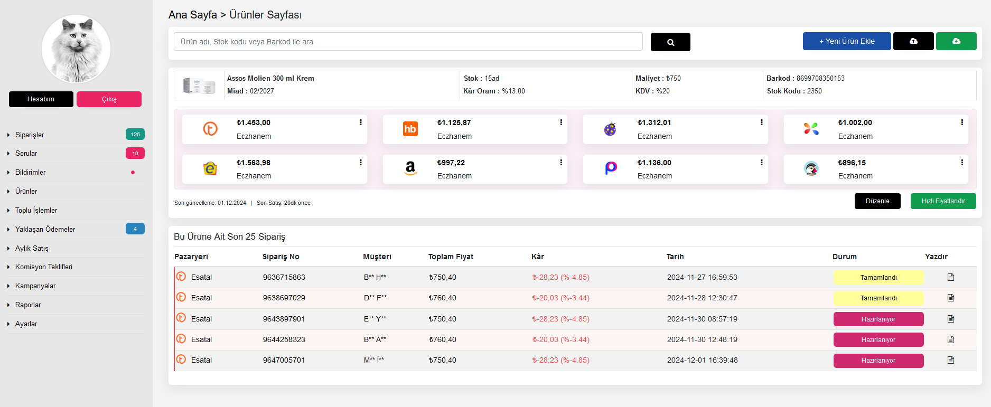Click the Düzenle button
The height and width of the screenshot is (407, 991).
pyautogui.click(x=877, y=201)
